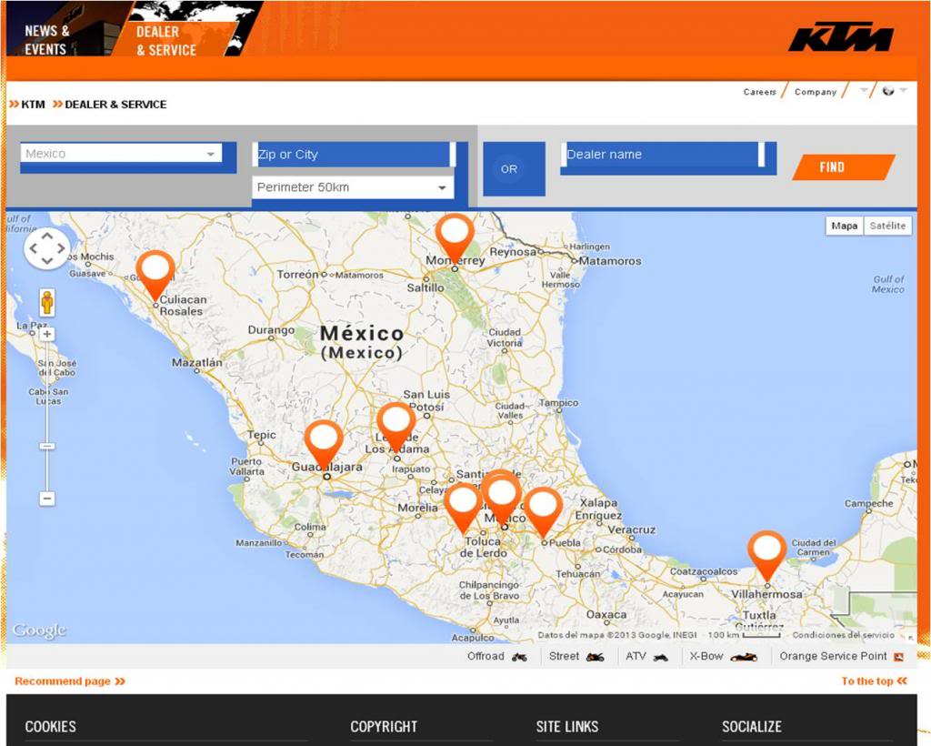Screen dimensions: 931x746
Task: Click the COPYRIGHT footer heading
Action: (x=384, y=726)
